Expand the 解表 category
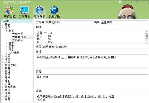 (x=3, y=25)
